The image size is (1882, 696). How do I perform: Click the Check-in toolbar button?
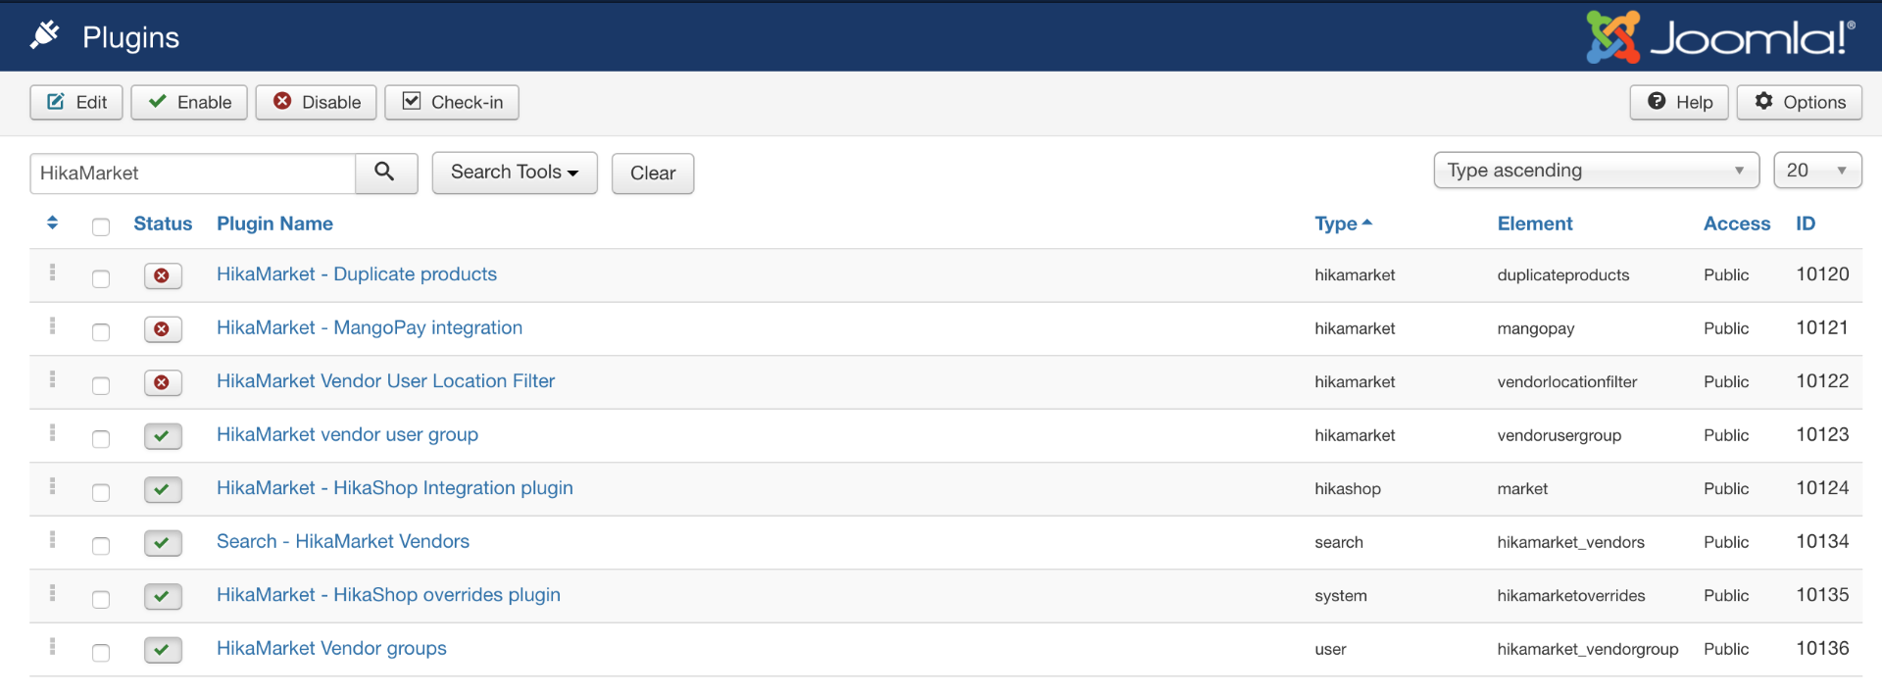(x=452, y=102)
